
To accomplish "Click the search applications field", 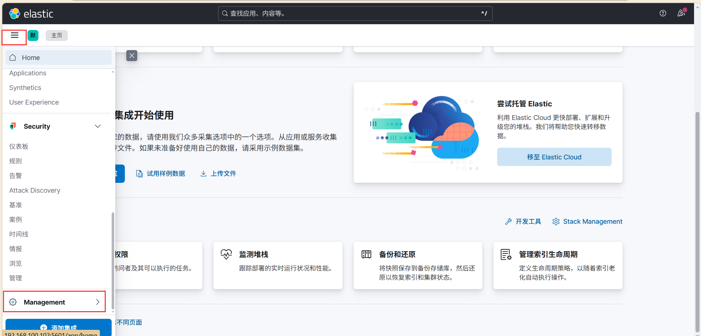I will (x=355, y=14).
